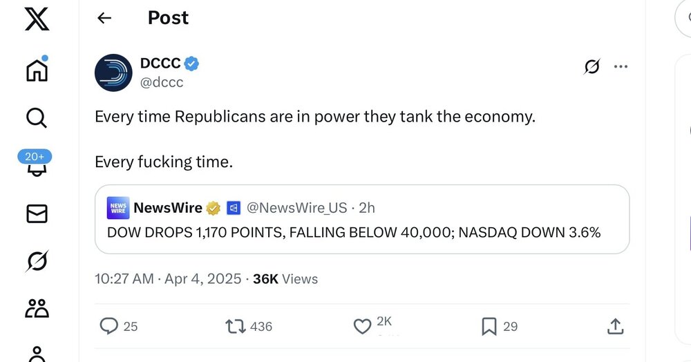
Task: Repost the DCCC post
Action: pyautogui.click(x=236, y=326)
